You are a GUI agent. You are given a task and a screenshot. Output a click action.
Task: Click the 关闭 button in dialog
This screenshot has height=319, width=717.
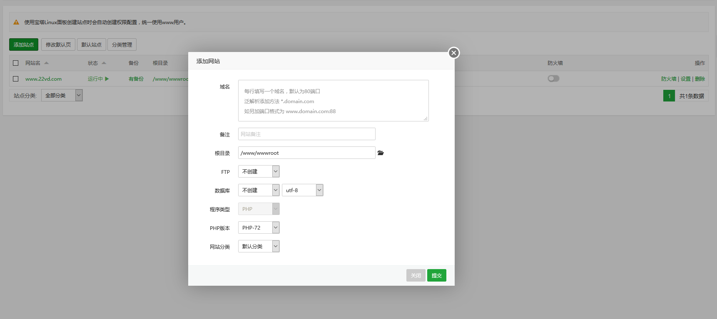point(416,275)
